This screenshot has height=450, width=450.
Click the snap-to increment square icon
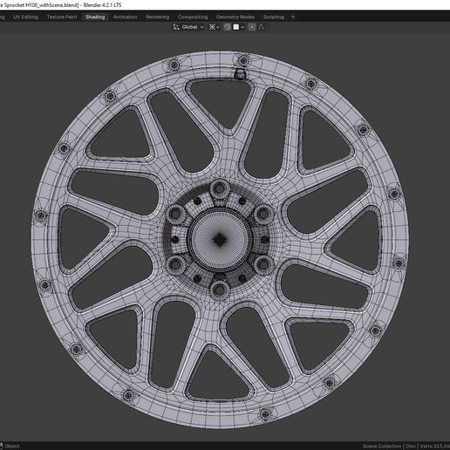point(236,27)
